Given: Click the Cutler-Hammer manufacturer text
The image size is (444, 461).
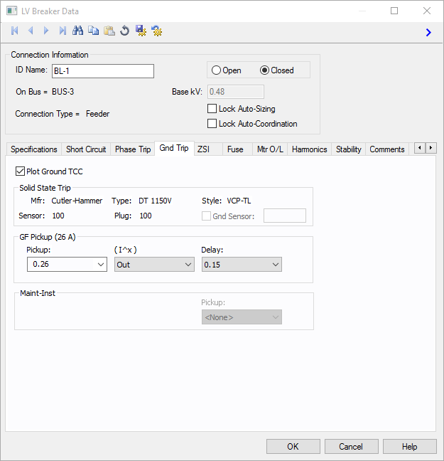Looking at the screenshot, I should 77,201.
